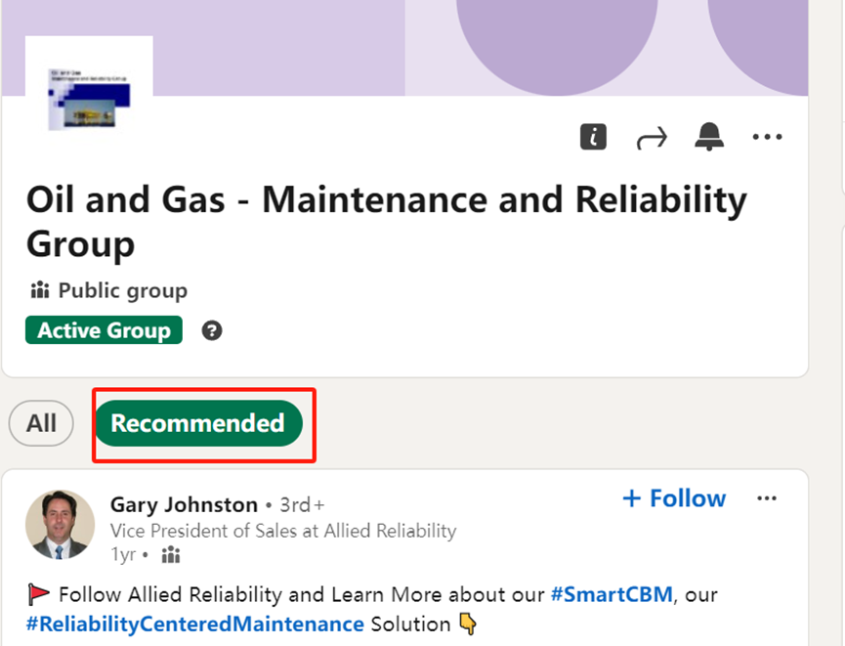The height and width of the screenshot is (646, 845).
Task: Select the Recommended filter tab
Action: [x=197, y=423]
